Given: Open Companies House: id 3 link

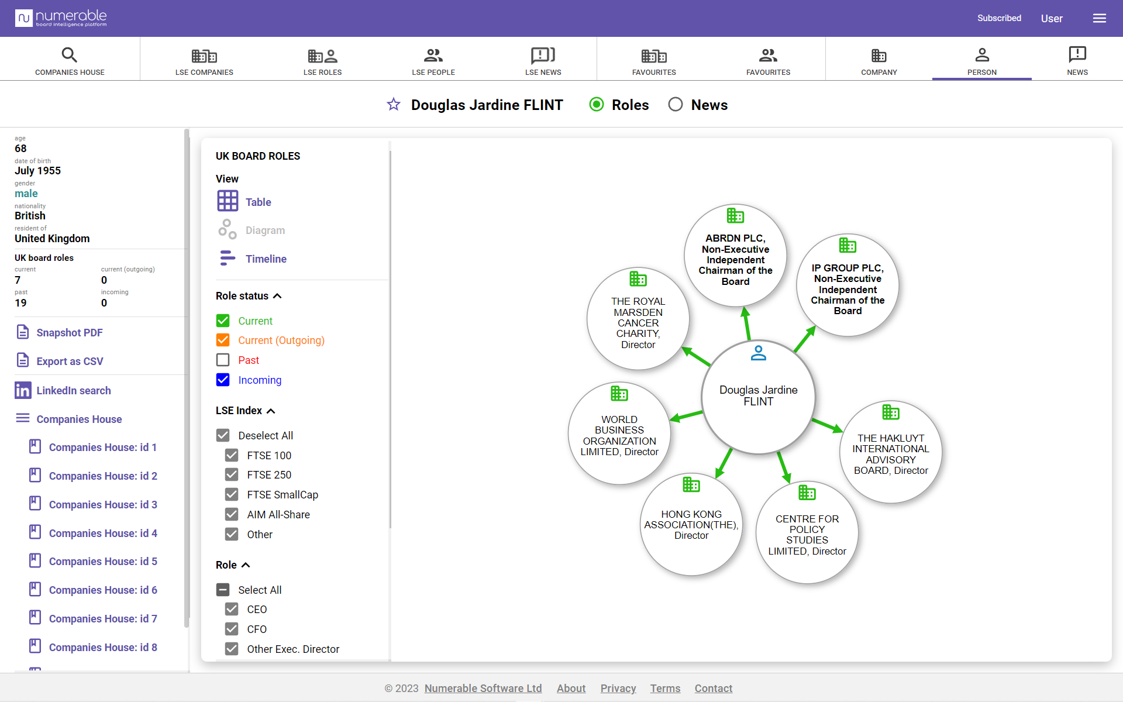Looking at the screenshot, I should (103, 504).
